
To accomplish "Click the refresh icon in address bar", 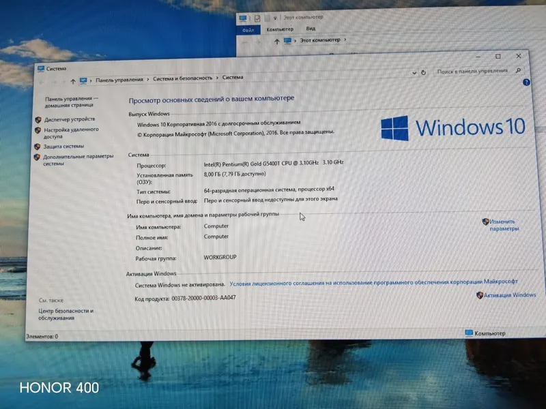I will click(423, 73).
